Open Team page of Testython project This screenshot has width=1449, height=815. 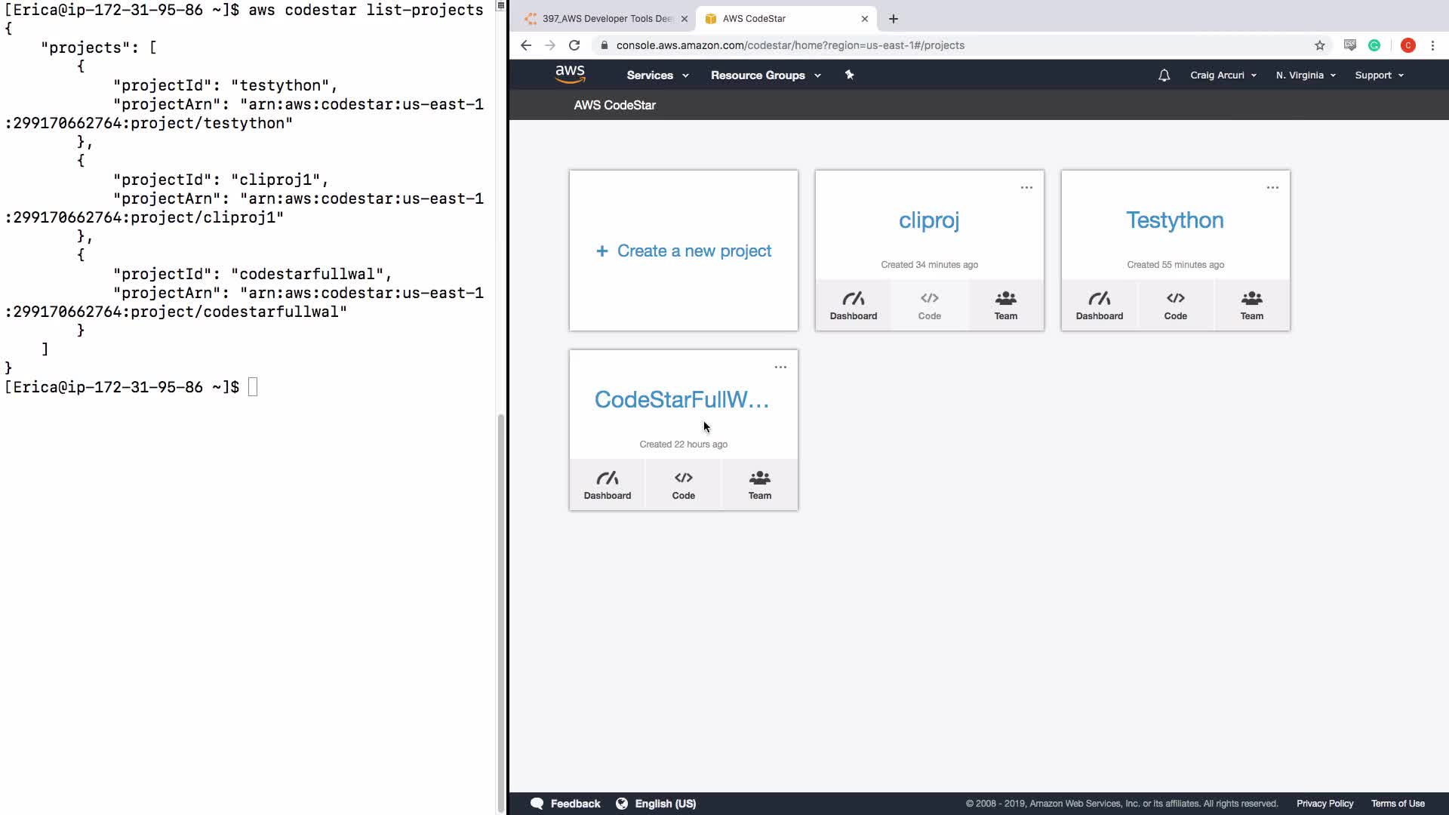(x=1251, y=306)
